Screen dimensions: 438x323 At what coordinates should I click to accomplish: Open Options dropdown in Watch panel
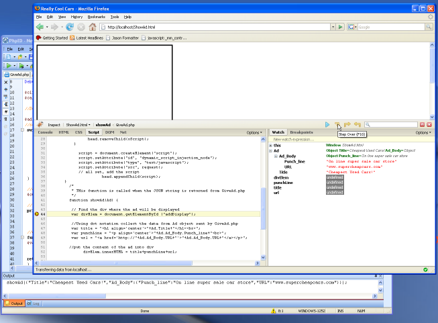click(423, 132)
